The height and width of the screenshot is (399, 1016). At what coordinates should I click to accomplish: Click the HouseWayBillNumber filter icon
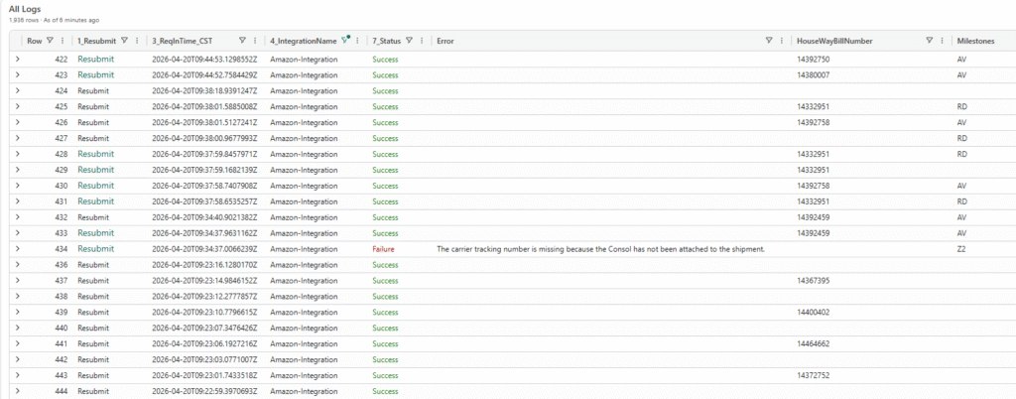[x=929, y=41]
